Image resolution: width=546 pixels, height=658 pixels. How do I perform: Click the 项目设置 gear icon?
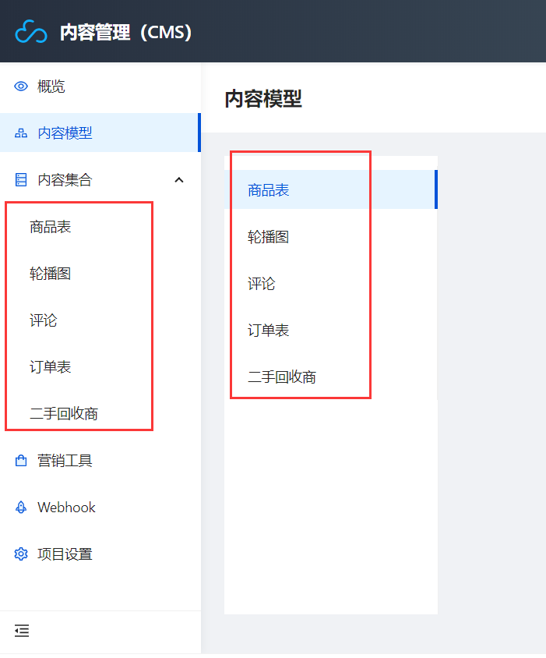click(x=21, y=554)
